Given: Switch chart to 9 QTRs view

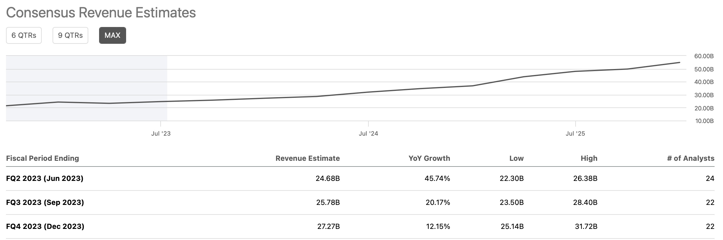Looking at the screenshot, I should point(70,35).
